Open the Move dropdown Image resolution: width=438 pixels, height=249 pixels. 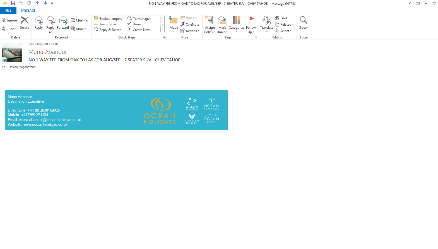point(174,25)
